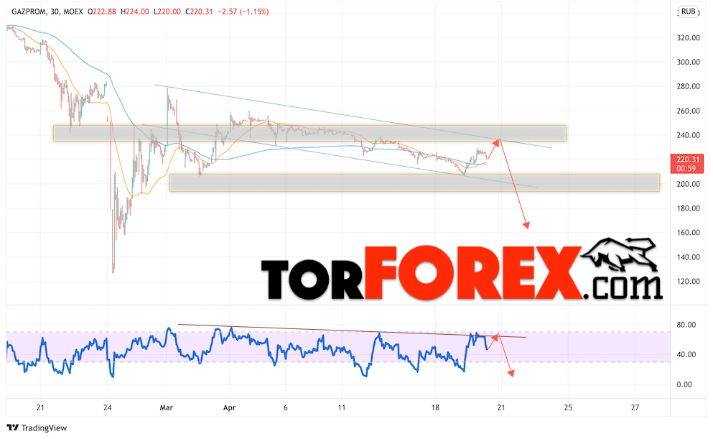Screen dimensions: 713x439
Task: Click the MOEX exchange label
Action: click(73, 11)
